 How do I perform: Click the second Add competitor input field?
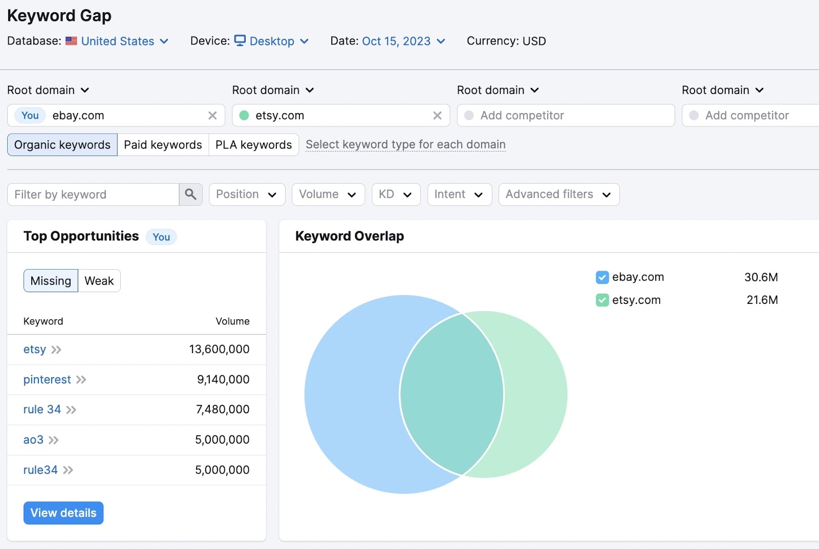(750, 116)
